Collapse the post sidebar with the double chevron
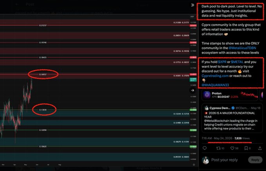The height and width of the screenshot is (171, 266). click(x=192, y=5)
